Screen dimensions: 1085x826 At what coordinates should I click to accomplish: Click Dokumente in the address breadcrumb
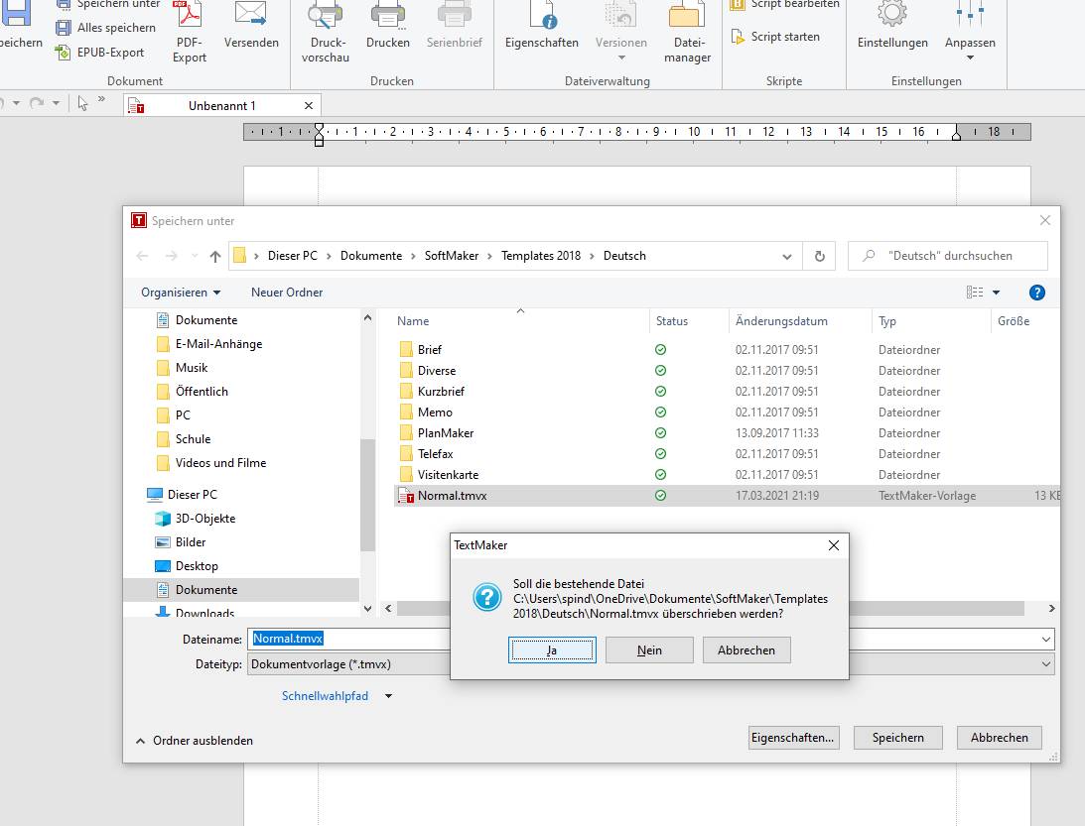[371, 256]
